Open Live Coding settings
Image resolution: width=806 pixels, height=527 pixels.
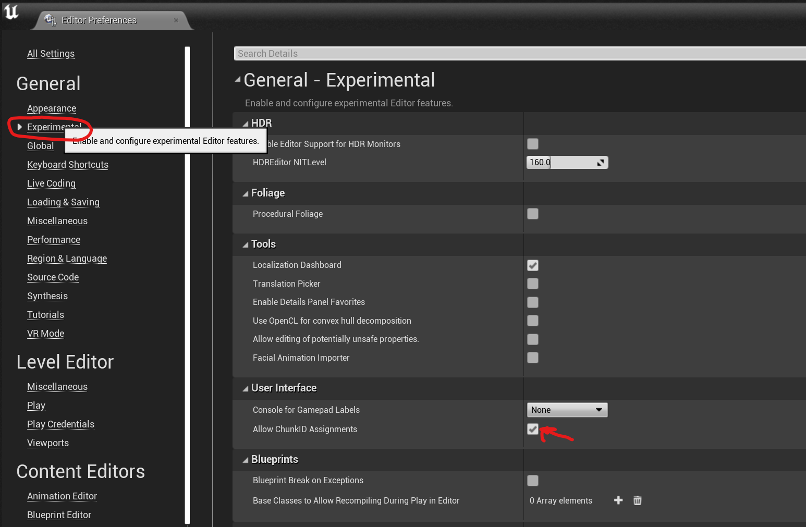coord(51,183)
